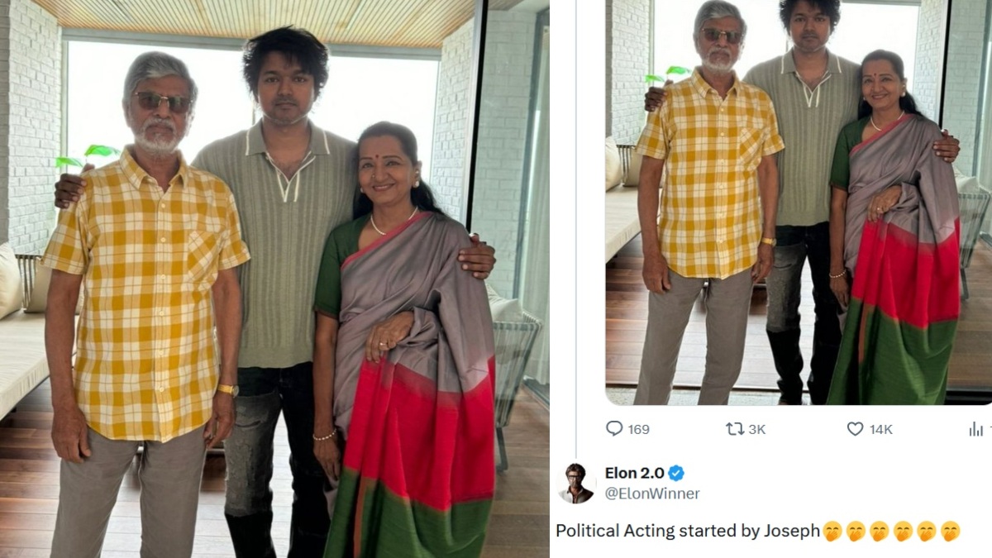This screenshot has width=992, height=558.
Task: Like the tweet with the heart icon
Action: click(855, 428)
